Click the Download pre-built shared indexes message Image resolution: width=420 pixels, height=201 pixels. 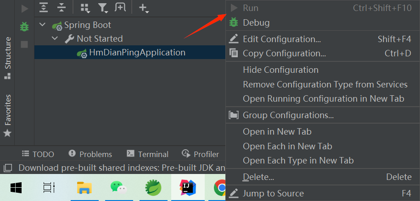click(122, 168)
